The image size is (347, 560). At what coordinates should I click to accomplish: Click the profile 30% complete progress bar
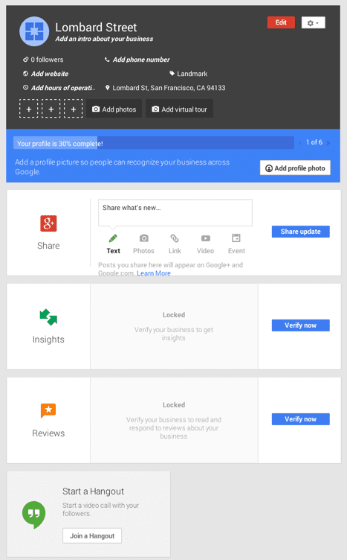click(x=154, y=143)
